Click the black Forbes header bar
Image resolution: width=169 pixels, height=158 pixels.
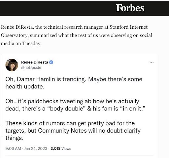tap(84, 8)
